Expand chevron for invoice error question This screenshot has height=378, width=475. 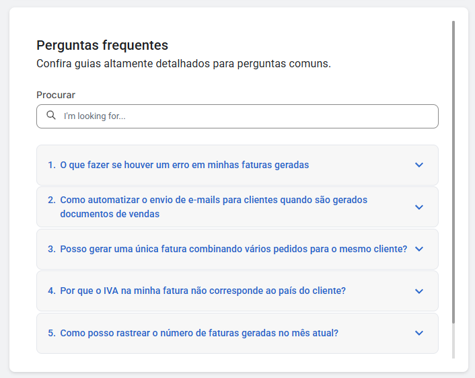click(x=419, y=165)
